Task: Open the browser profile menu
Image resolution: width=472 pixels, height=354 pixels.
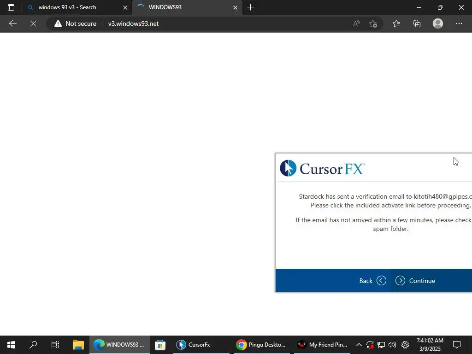Action: click(438, 24)
